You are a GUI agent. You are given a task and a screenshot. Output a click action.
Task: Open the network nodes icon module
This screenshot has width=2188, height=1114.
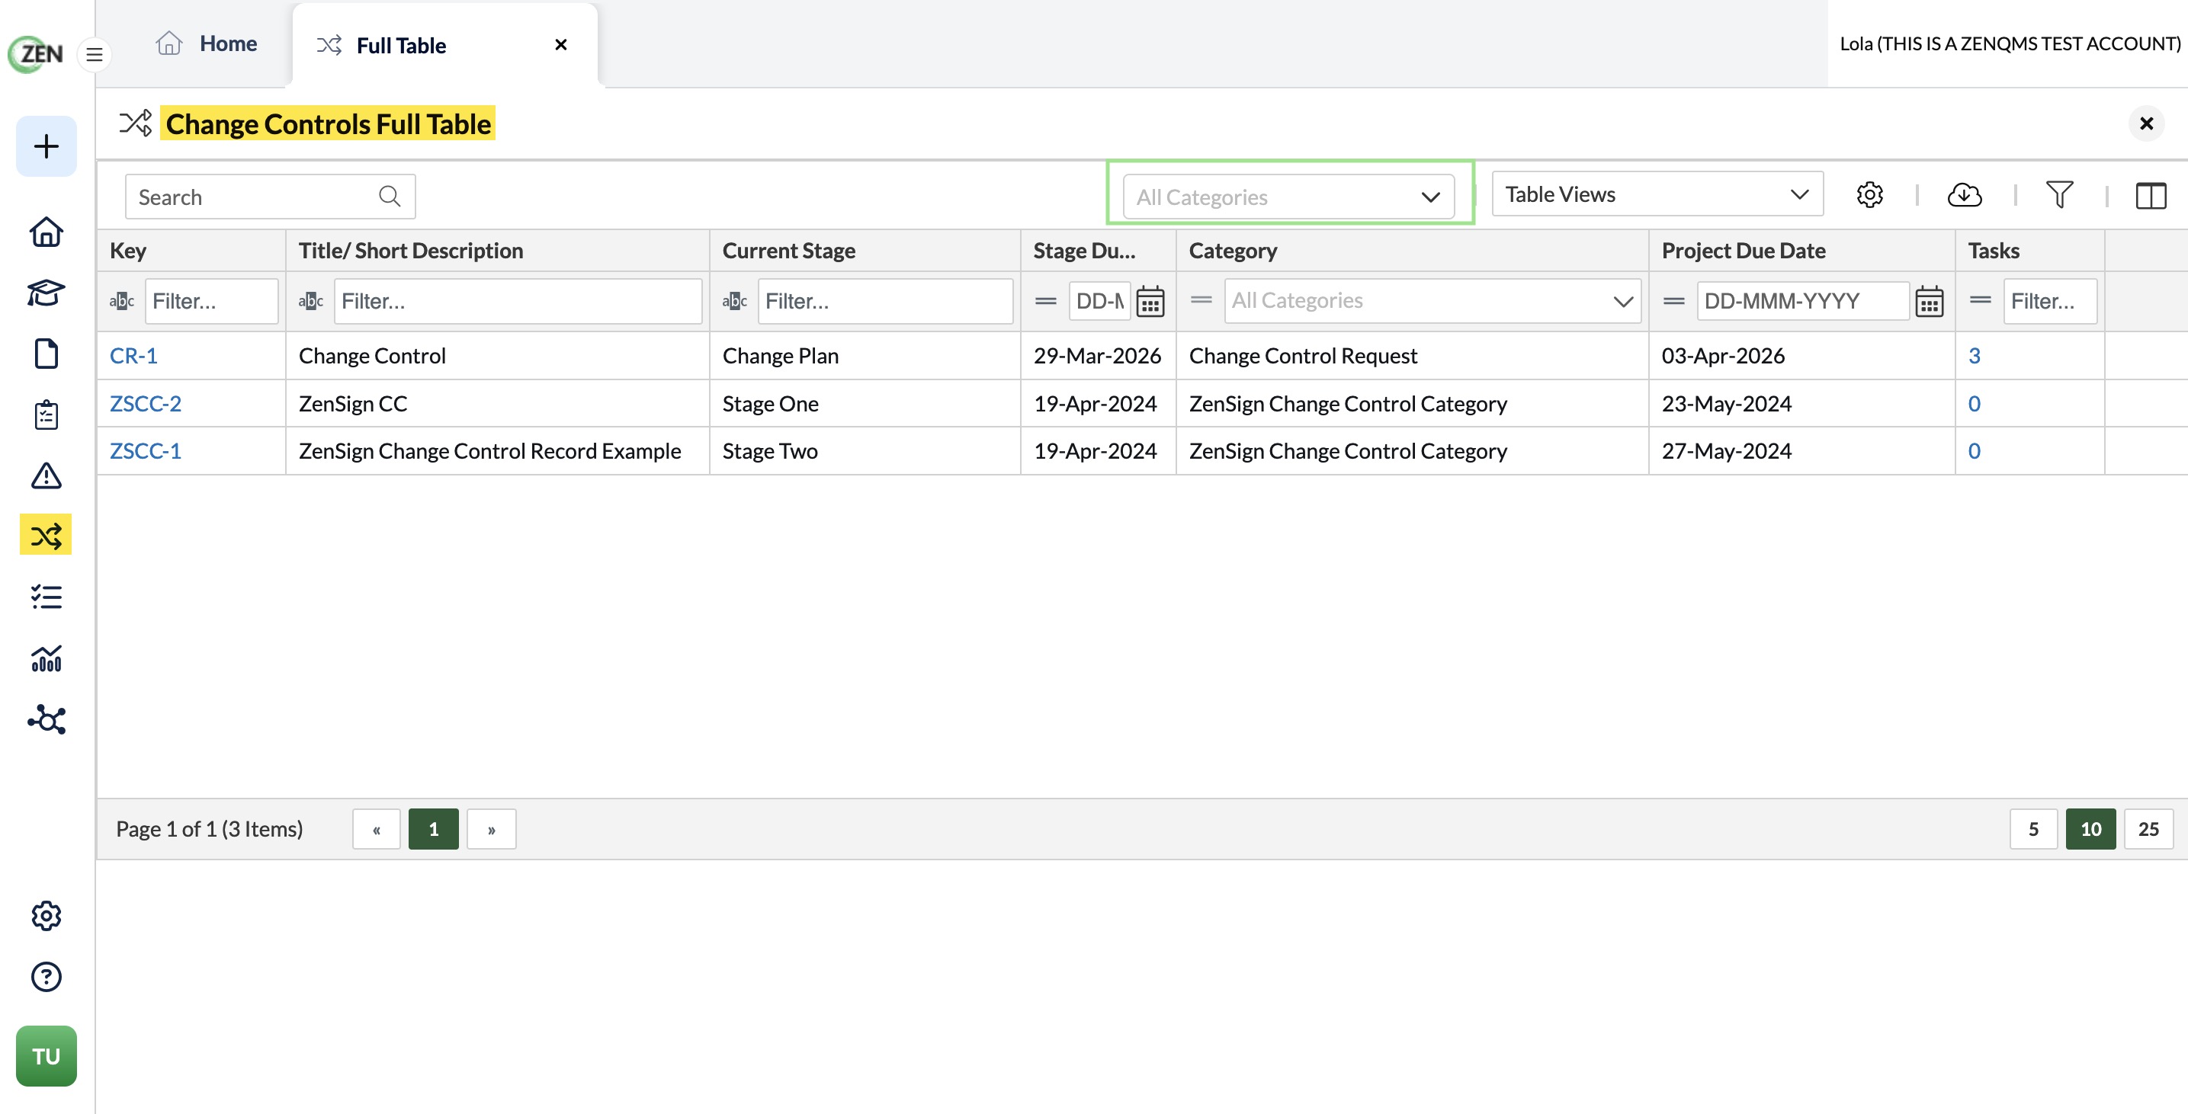(46, 719)
